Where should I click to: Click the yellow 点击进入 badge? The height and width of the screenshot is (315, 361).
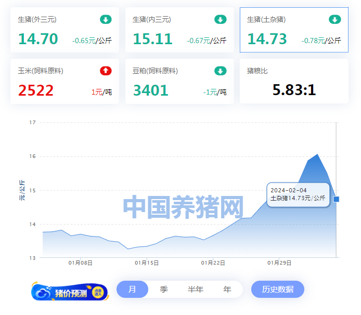click(97, 293)
